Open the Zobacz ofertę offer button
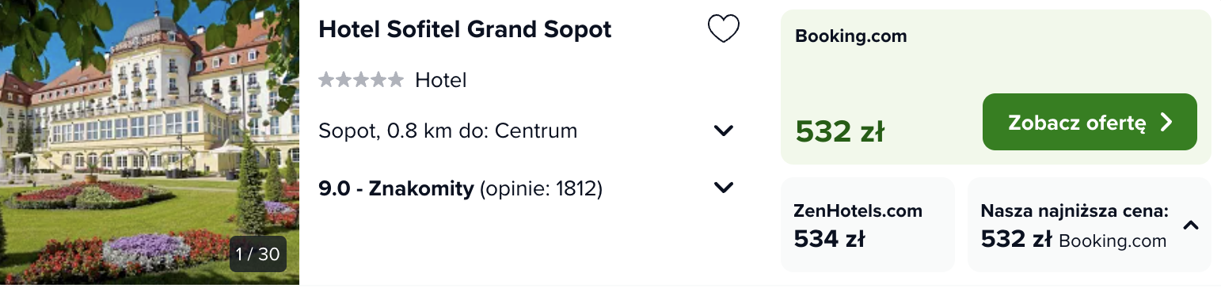 pyautogui.click(x=1090, y=122)
